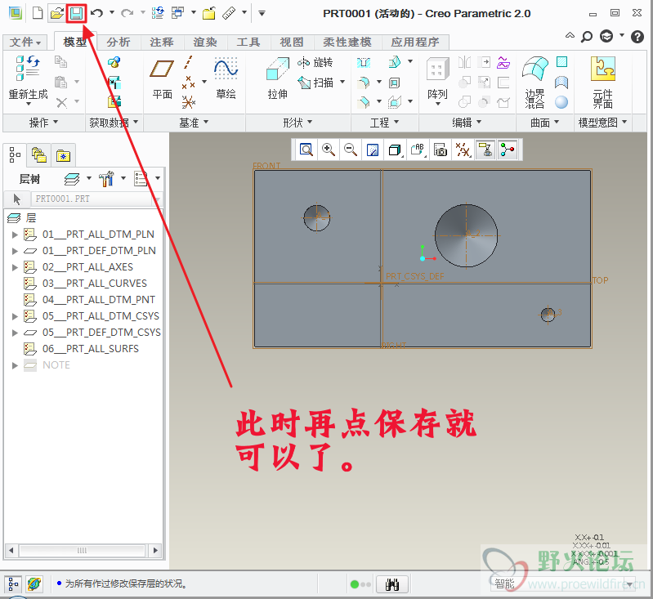Viewport: 653px width, 599px height.
Task: Toggle spin center display icon
Action: [508, 150]
